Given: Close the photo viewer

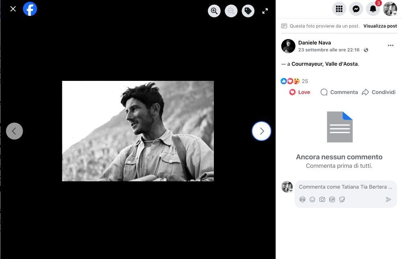Looking at the screenshot, I should tap(13, 9).
